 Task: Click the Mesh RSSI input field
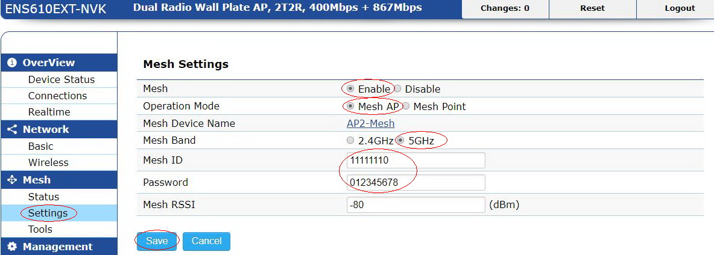point(415,204)
